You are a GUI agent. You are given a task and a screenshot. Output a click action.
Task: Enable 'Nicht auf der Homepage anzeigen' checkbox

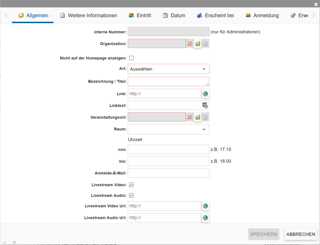tap(131, 58)
